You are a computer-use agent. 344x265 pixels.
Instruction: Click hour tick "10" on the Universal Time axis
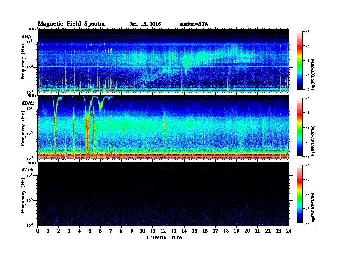click(142, 231)
